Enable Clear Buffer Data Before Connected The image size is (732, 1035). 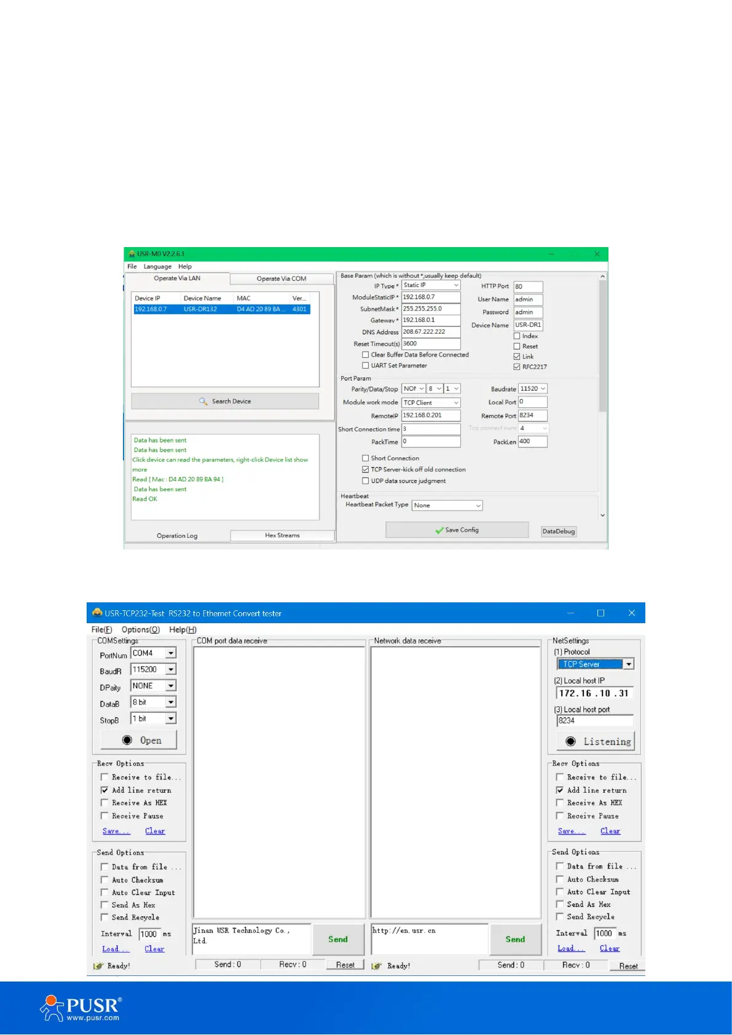366,355
